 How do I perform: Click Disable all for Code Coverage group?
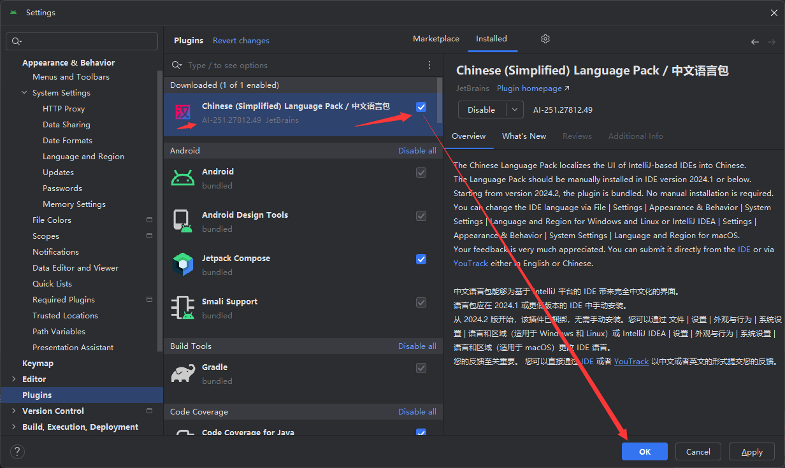[x=417, y=412]
